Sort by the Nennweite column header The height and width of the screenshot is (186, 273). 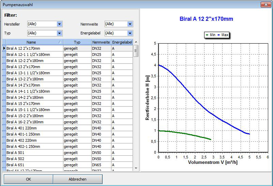pos(101,42)
